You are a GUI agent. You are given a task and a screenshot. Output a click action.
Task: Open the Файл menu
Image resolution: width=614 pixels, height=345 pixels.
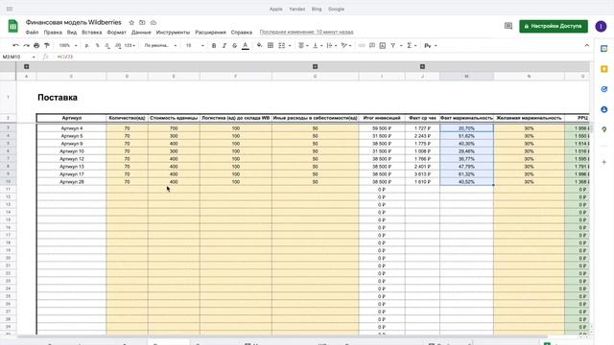click(32, 32)
